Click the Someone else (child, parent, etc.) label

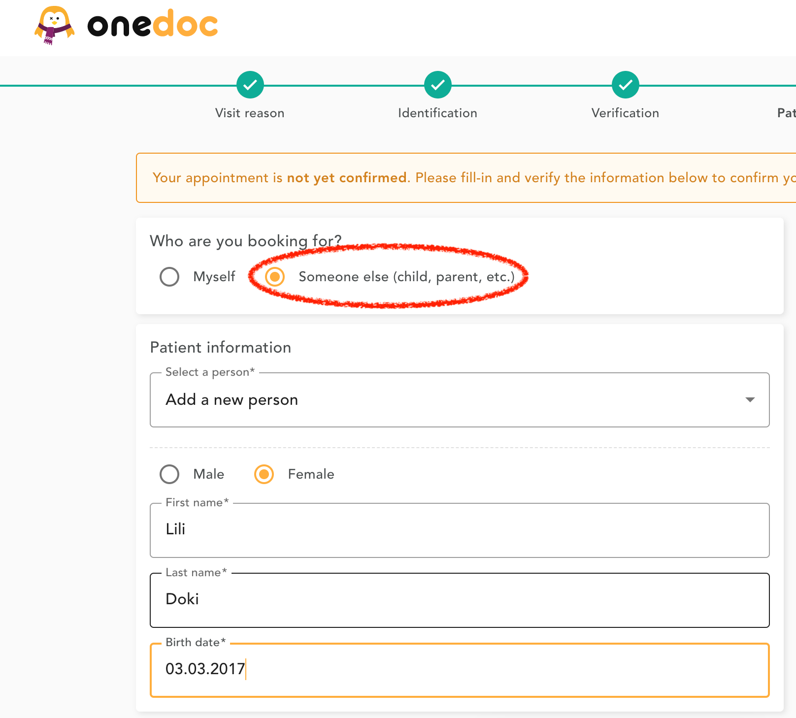pyautogui.click(x=406, y=277)
